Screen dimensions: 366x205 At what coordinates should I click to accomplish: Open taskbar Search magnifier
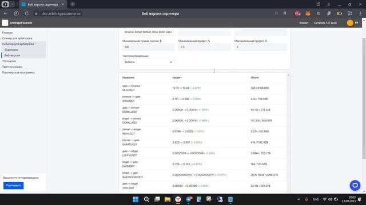(146, 199)
